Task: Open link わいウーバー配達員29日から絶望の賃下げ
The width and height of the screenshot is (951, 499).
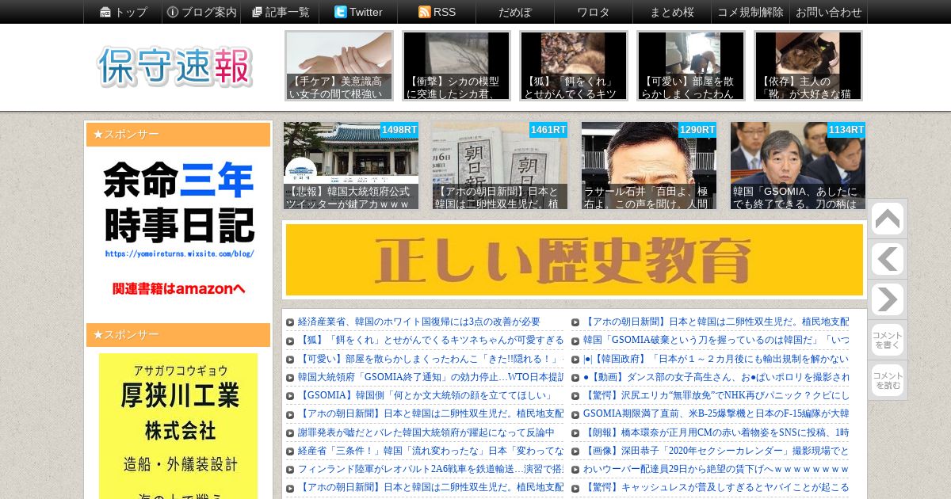Action: tap(716, 469)
